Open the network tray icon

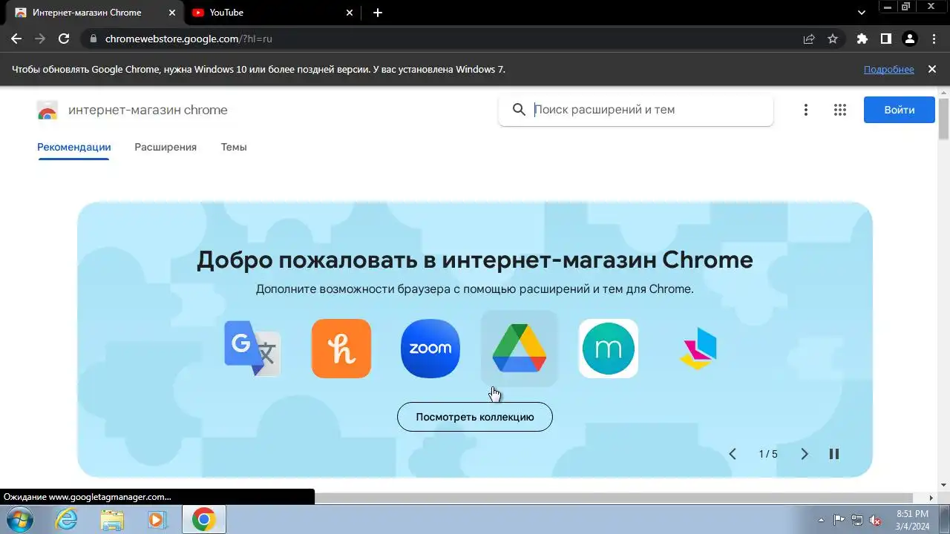pyautogui.click(x=857, y=520)
